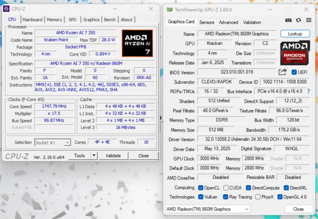
Task: Open the Sensors tab in GPU-Z
Action: click(x=207, y=22)
